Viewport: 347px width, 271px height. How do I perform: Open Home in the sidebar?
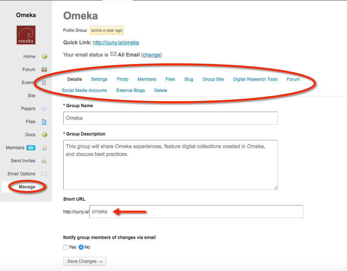coord(29,57)
